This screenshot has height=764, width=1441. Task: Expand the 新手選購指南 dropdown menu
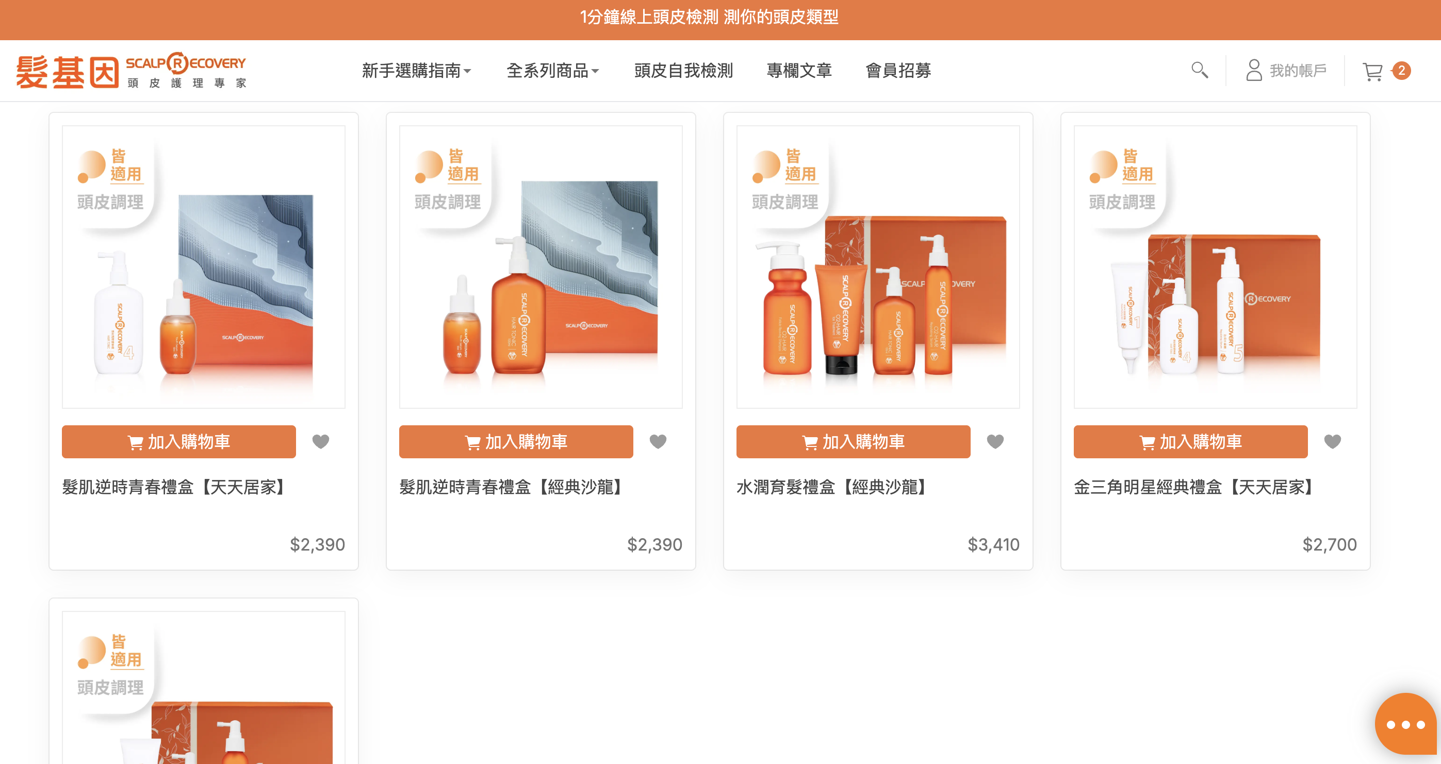point(417,71)
